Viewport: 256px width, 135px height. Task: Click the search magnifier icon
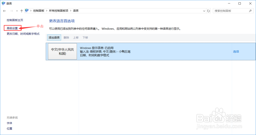click(x=250, y=11)
